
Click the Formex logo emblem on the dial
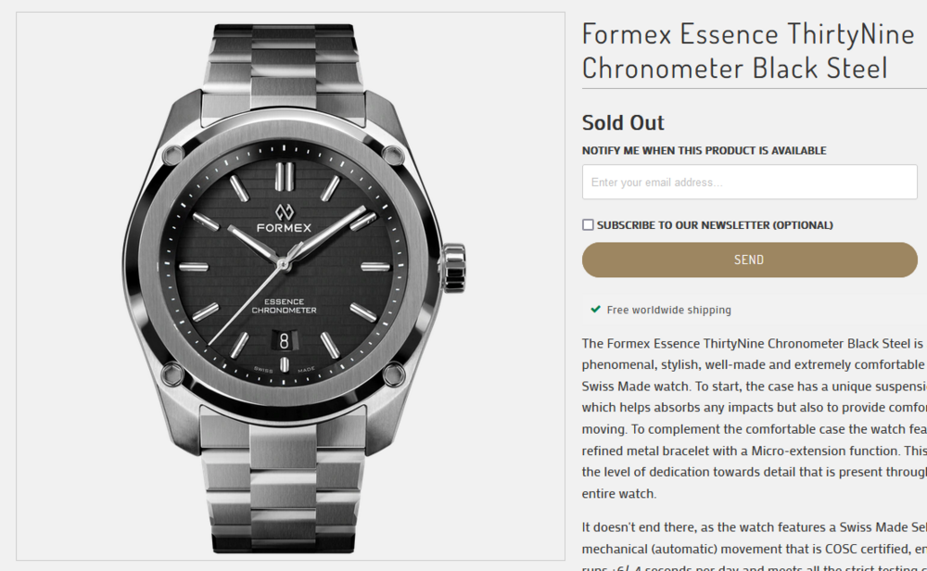pos(284,210)
